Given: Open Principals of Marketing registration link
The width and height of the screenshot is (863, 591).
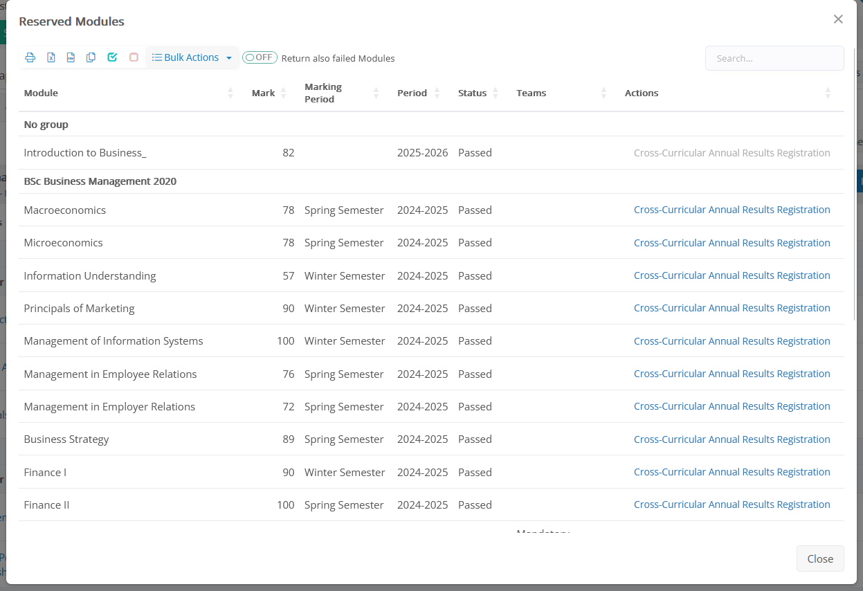Looking at the screenshot, I should point(732,308).
